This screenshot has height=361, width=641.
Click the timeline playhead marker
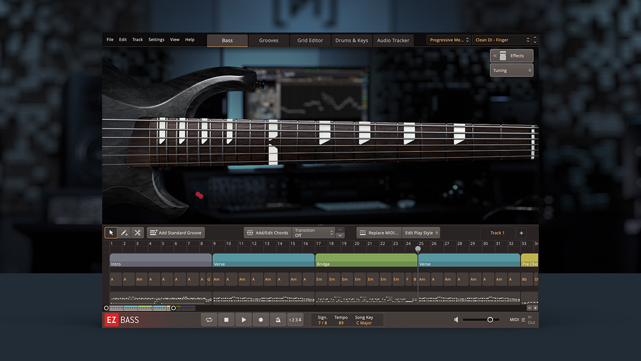coord(418,249)
